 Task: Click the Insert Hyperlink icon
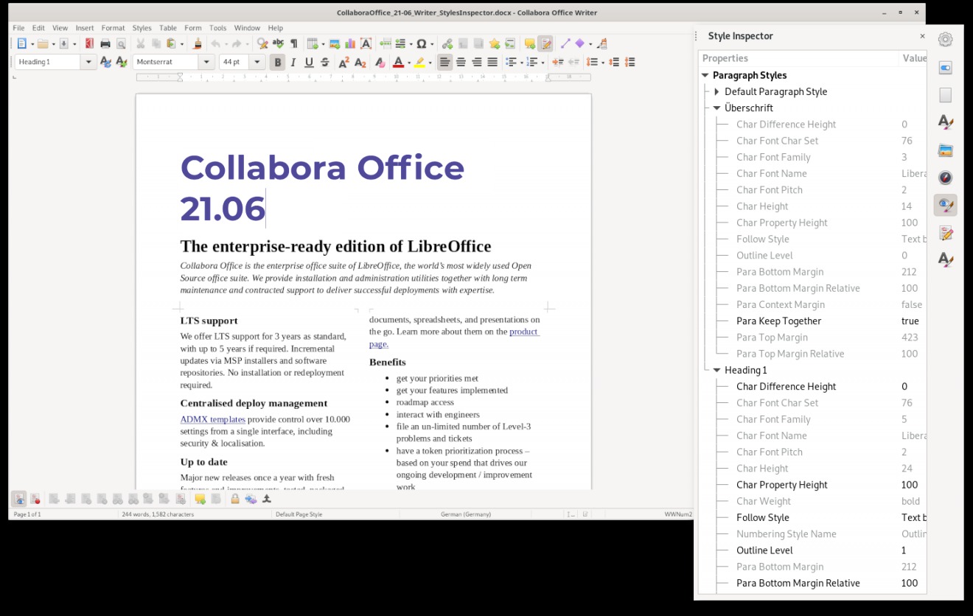tap(447, 43)
